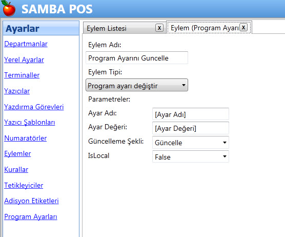285x237 pixels.
Task: Close the Eylem Listesi tab
Action: click(x=159, y=28)
